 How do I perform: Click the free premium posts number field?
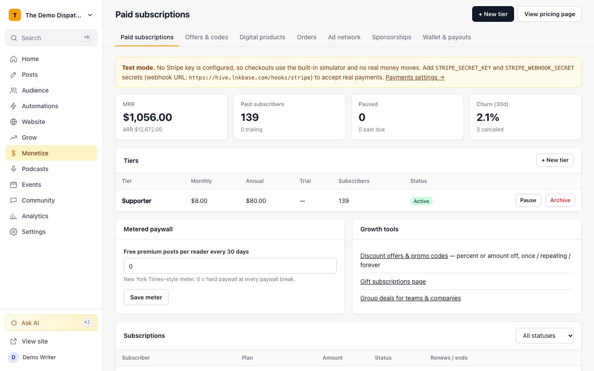pyautogui.click(x=230, y=266)
